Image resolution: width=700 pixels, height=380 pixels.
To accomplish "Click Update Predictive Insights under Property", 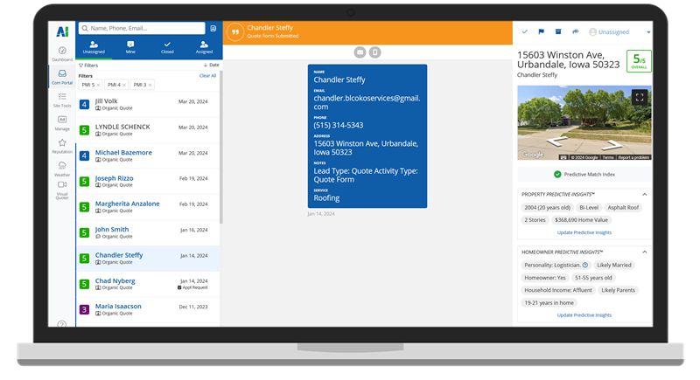I will pyautogui.click(x=584, y=232).
